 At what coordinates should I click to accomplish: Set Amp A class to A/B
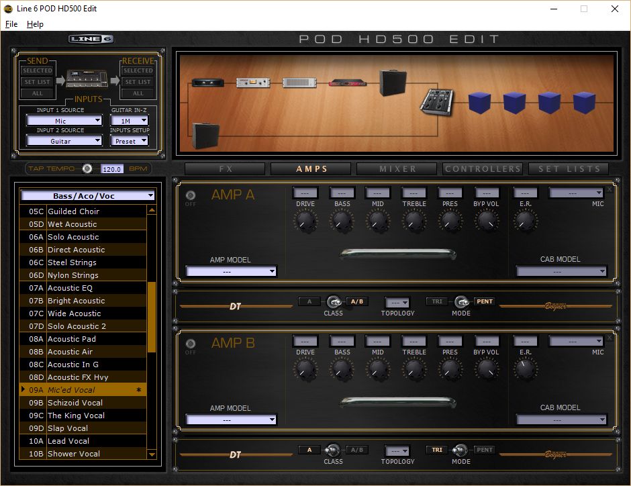tap(356, 301)
